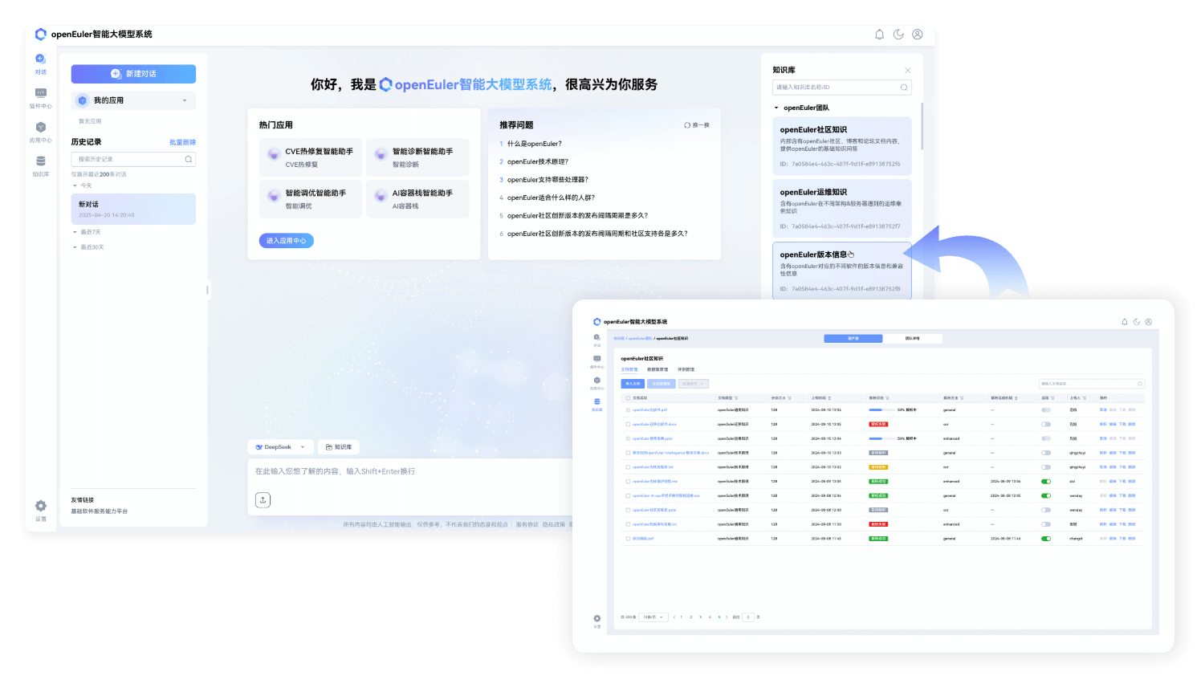Screen dimensions: 1201x676
Task: Click the notification bell in main window header
Action: 879,35
